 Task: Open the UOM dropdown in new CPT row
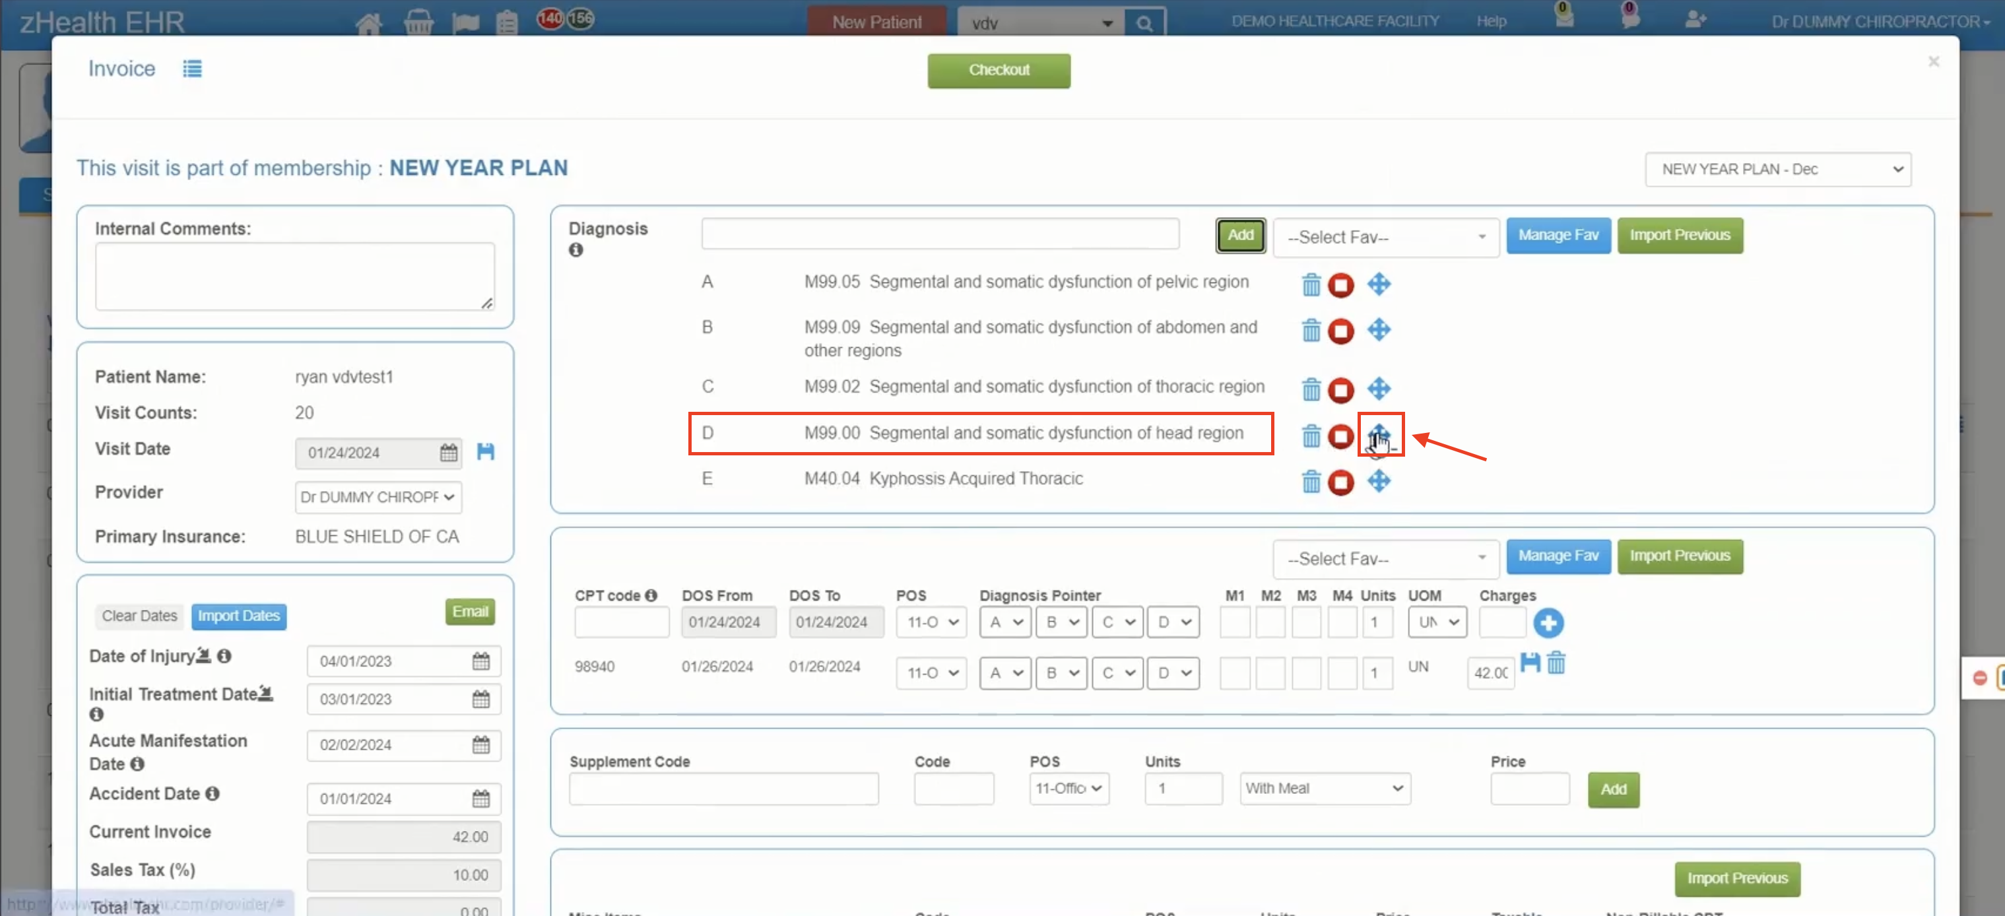[1437, 622]
